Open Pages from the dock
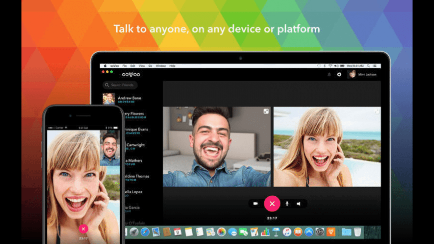 (x=254, y=232)
